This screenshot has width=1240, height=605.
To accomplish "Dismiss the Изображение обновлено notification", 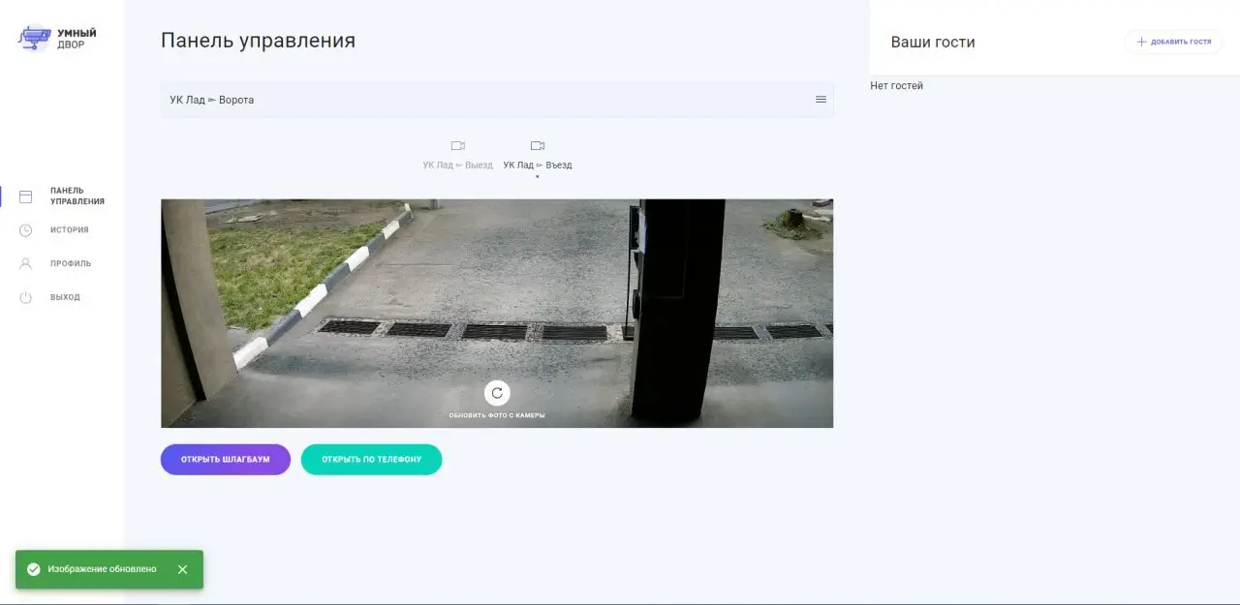I will pos(182,569).
